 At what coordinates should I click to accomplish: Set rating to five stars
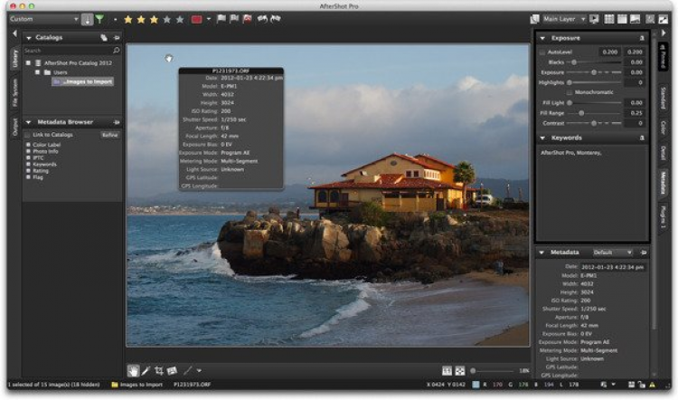[180, 20]
